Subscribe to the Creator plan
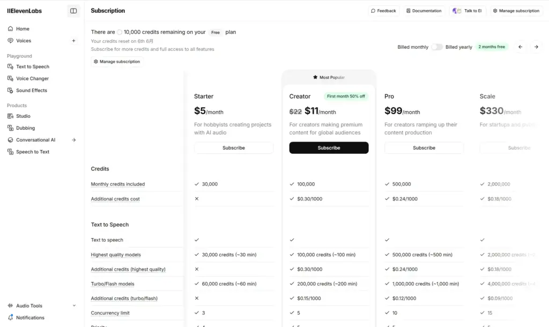 tap(329, 148)
